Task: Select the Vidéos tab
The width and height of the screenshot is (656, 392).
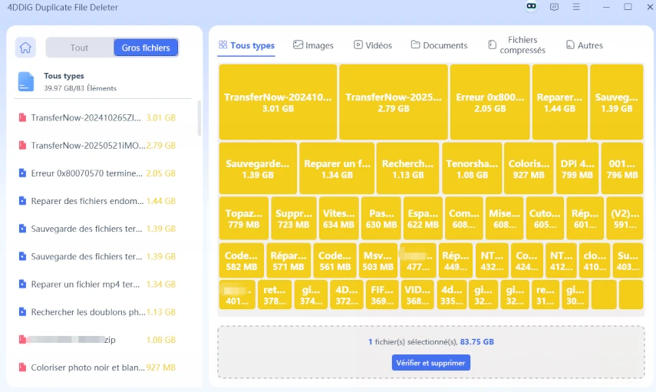Action: (373, 45)
